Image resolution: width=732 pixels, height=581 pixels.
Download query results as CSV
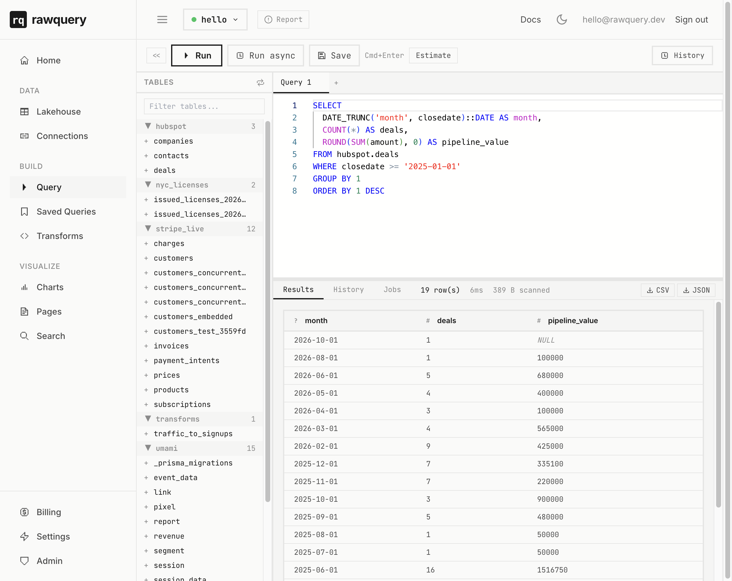tap(657, 290)
